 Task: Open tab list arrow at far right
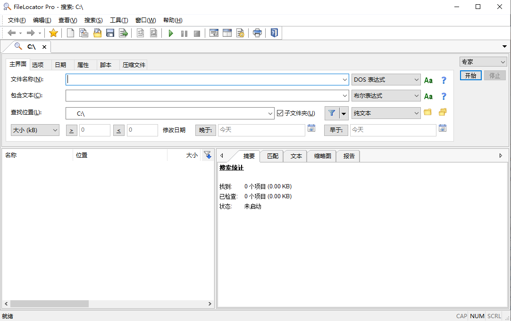tap(504, 47)
